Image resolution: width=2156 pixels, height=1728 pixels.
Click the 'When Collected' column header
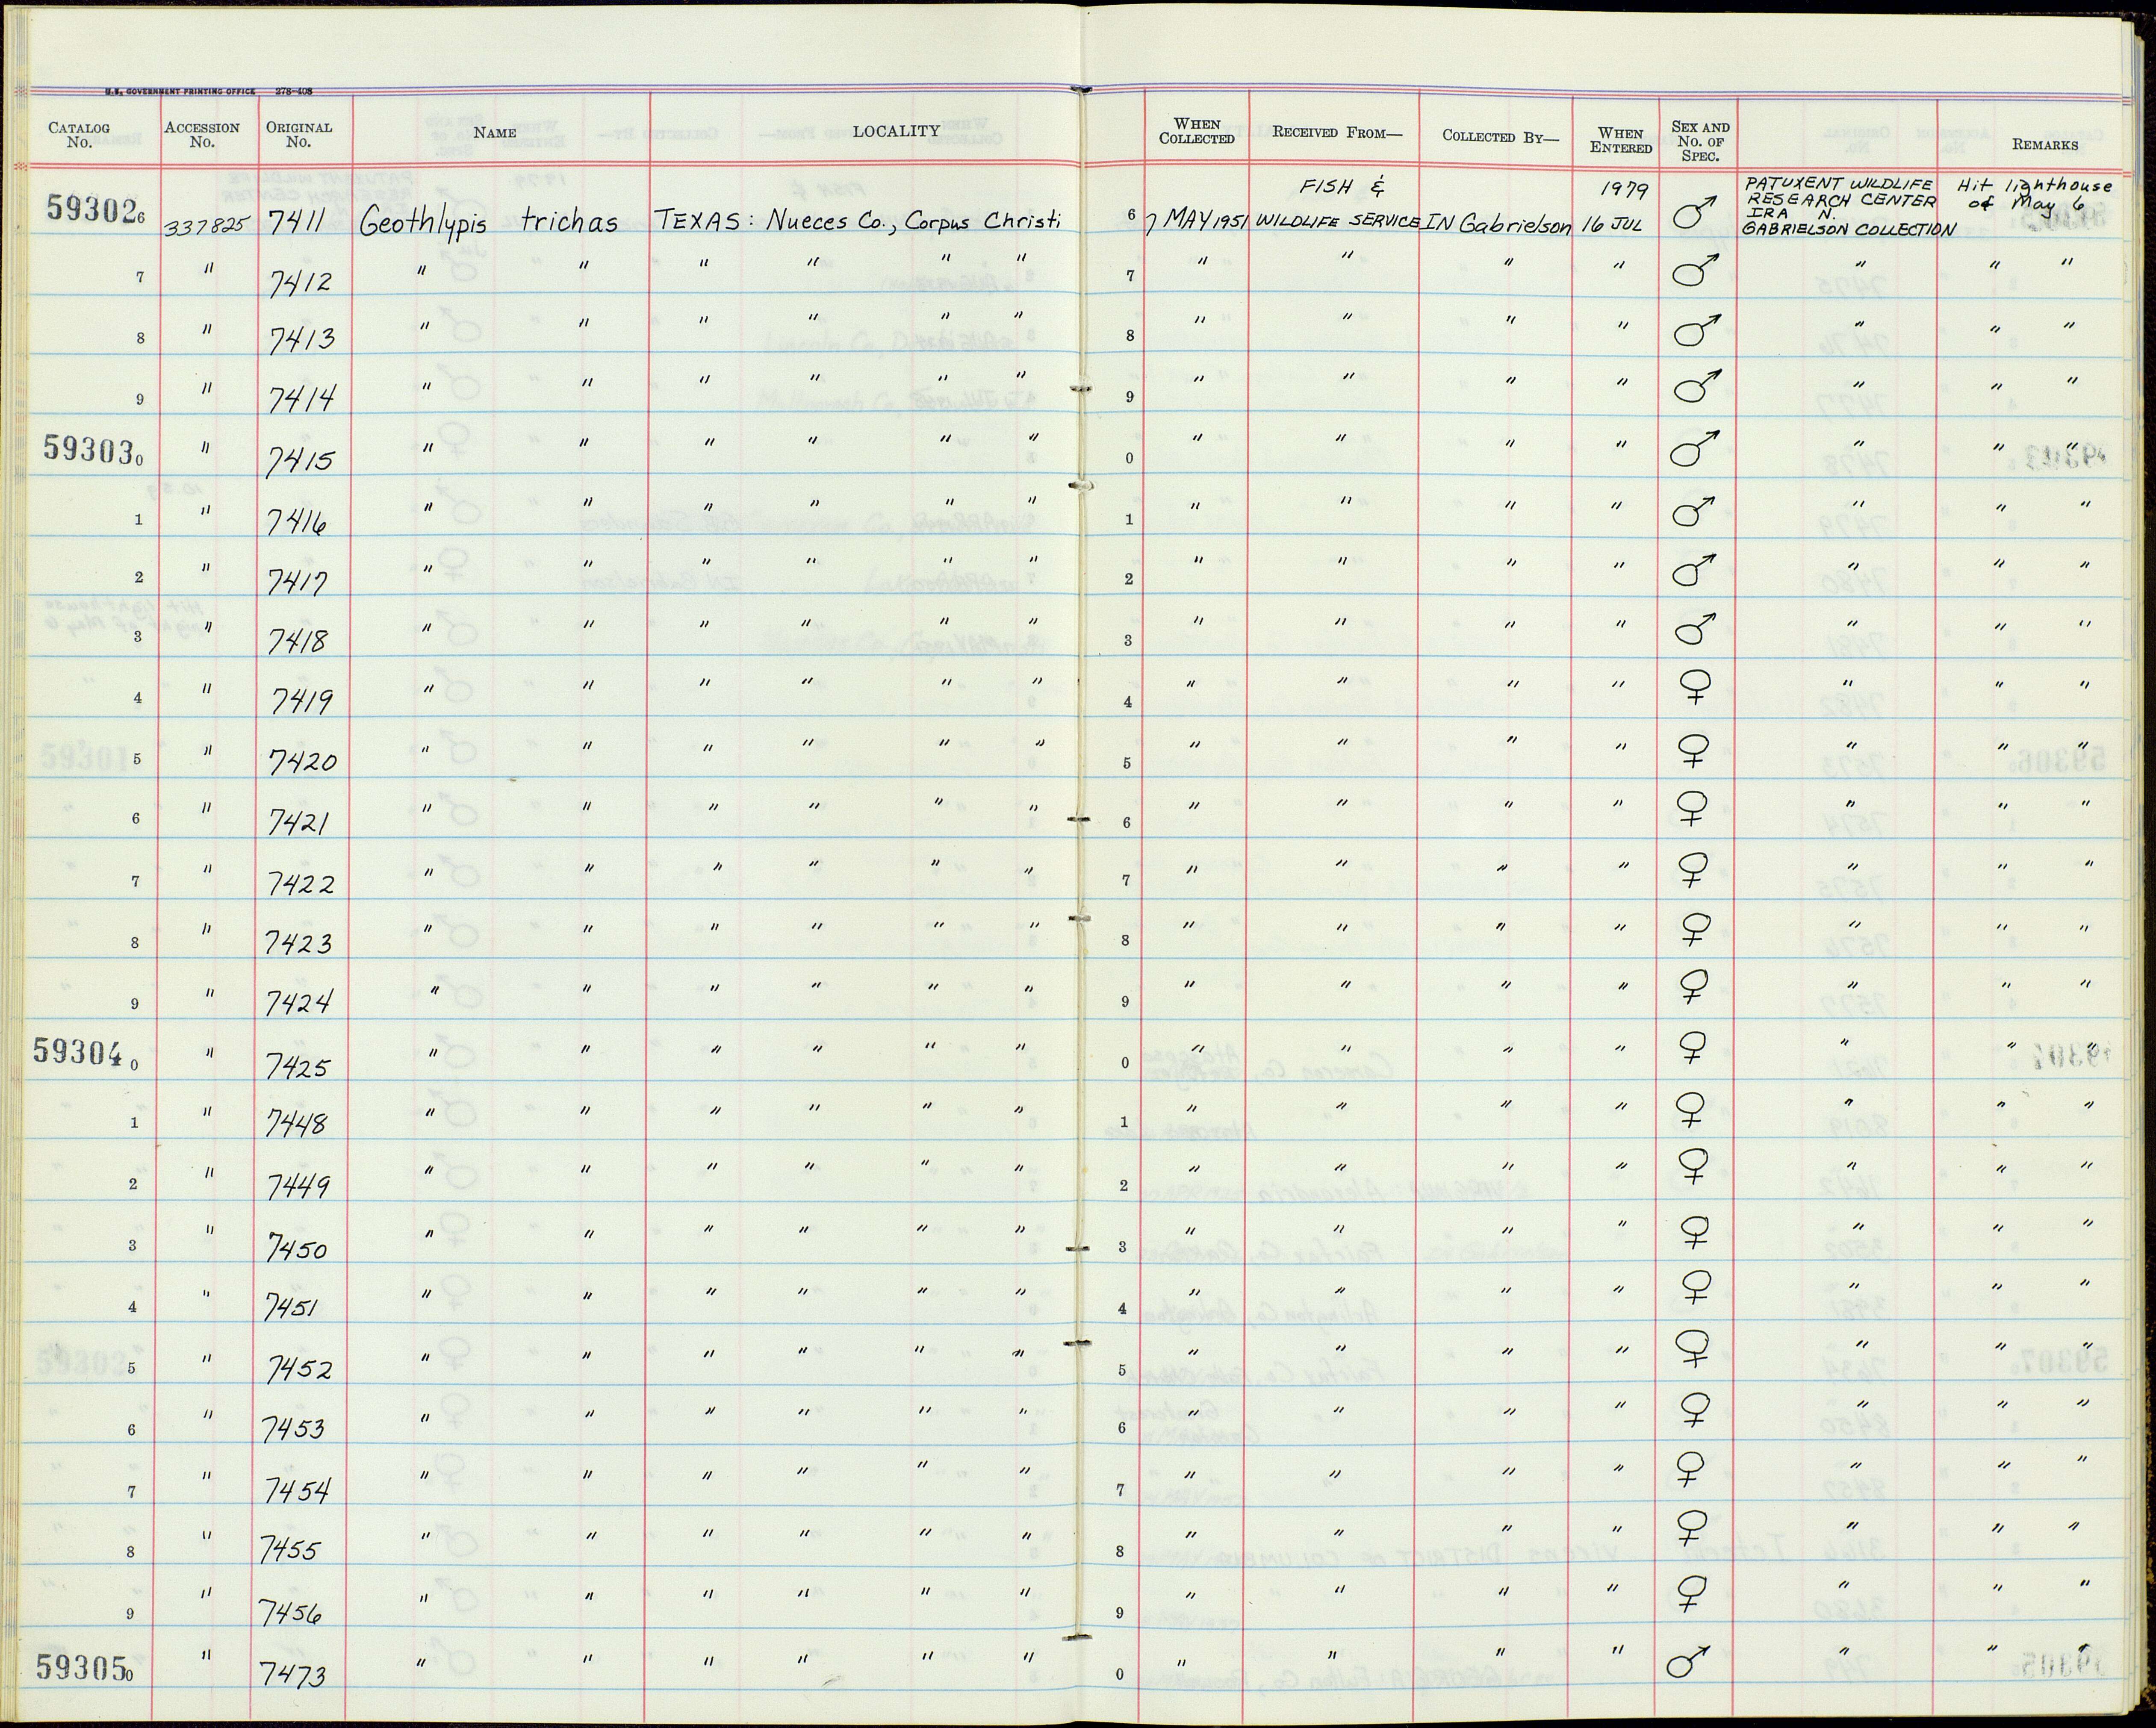click(1196, 132)
